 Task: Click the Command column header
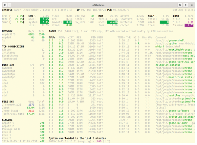coord(161,37)
